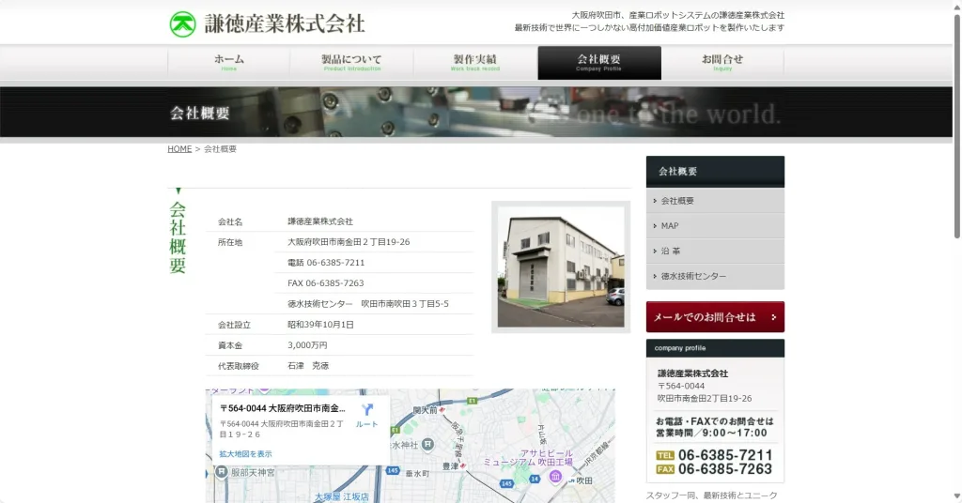Click the company building photo
The height and width of the screenshot is (503, 962).
(x=561, y=267)
